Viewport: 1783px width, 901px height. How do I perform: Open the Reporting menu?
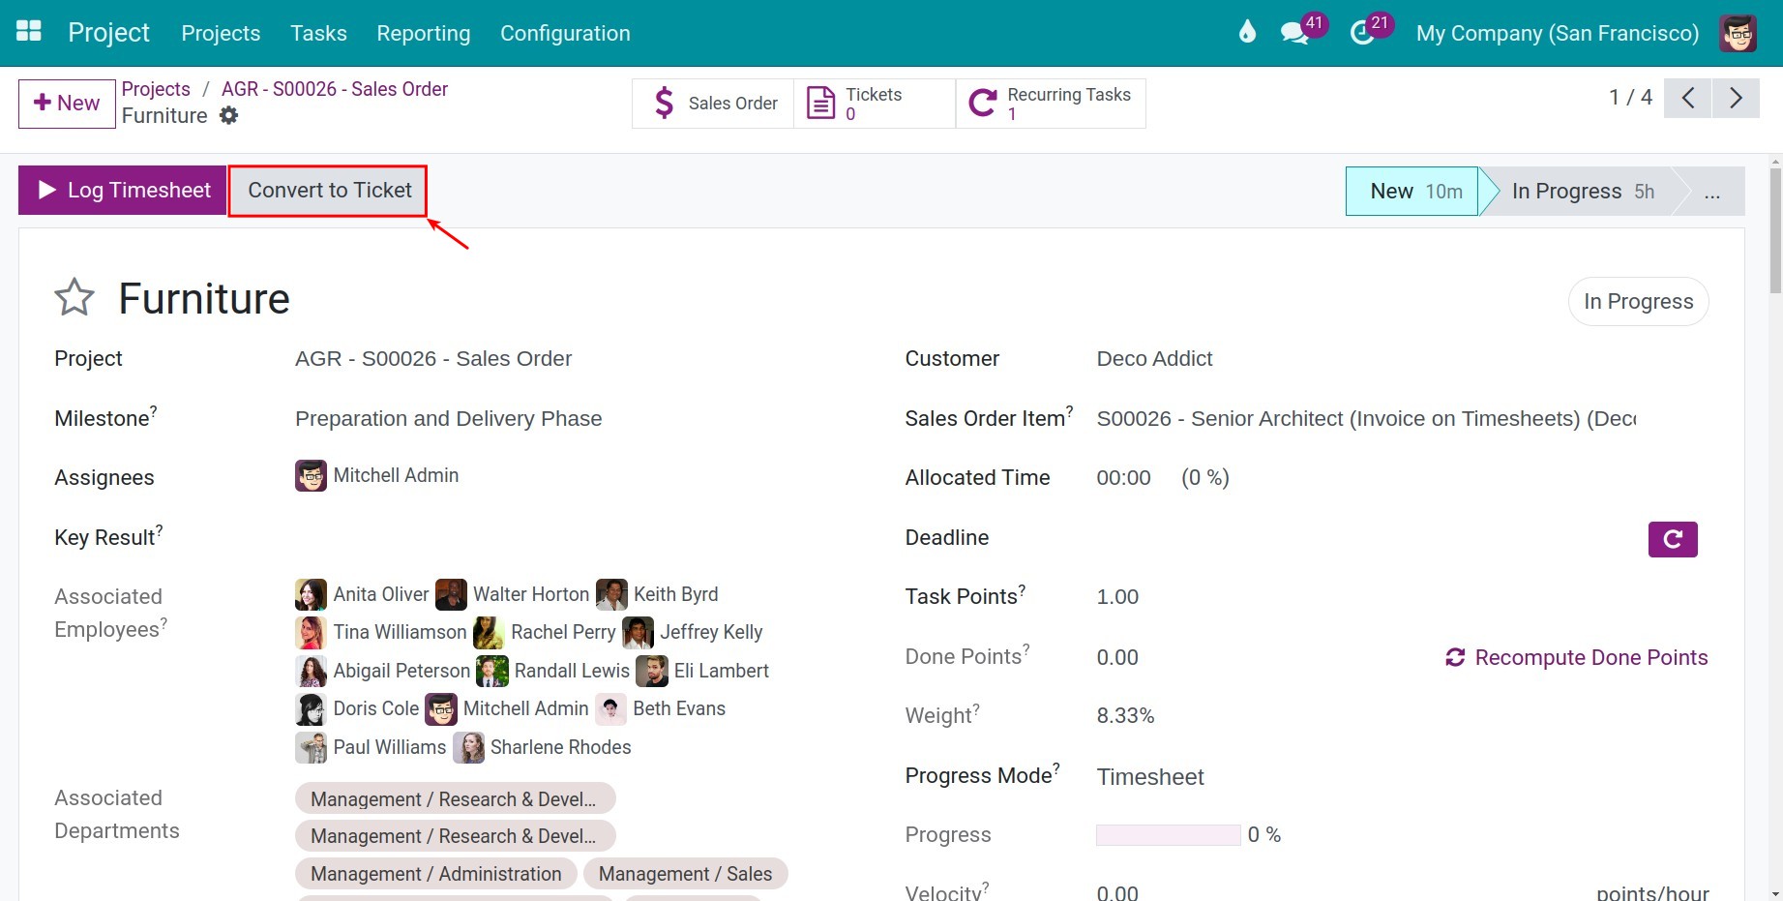click(x=423, y=33)
